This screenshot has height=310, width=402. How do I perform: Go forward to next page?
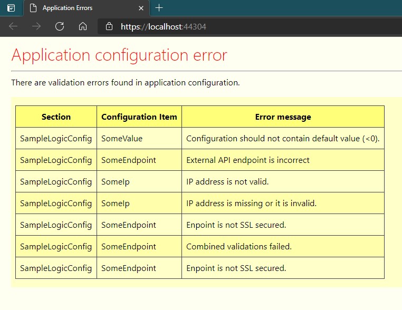(36, 26)
